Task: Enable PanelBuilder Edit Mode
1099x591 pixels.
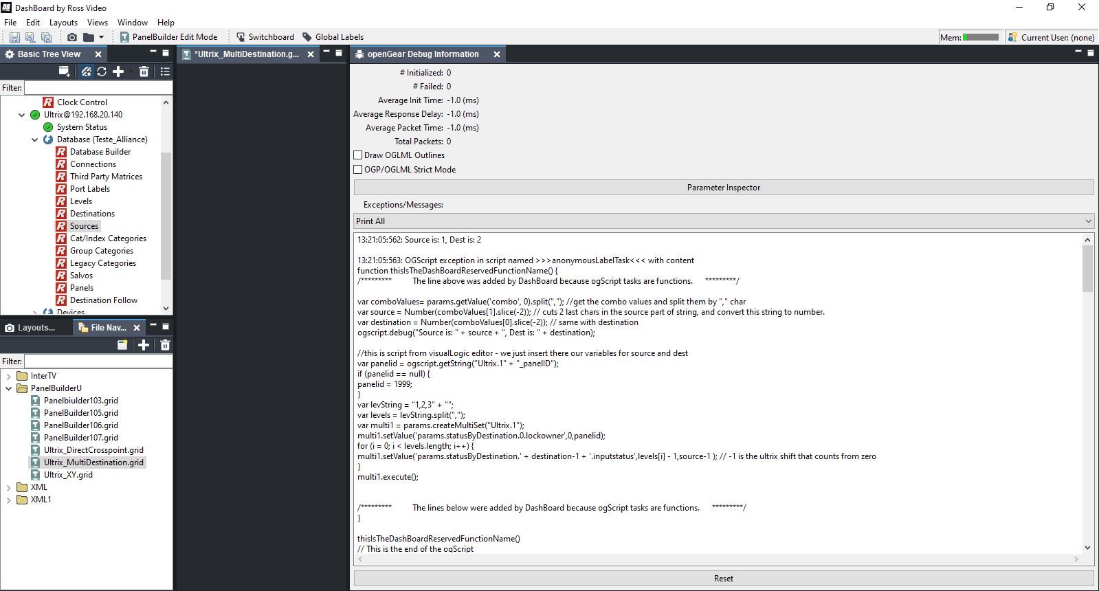Action: click(168, 37)
